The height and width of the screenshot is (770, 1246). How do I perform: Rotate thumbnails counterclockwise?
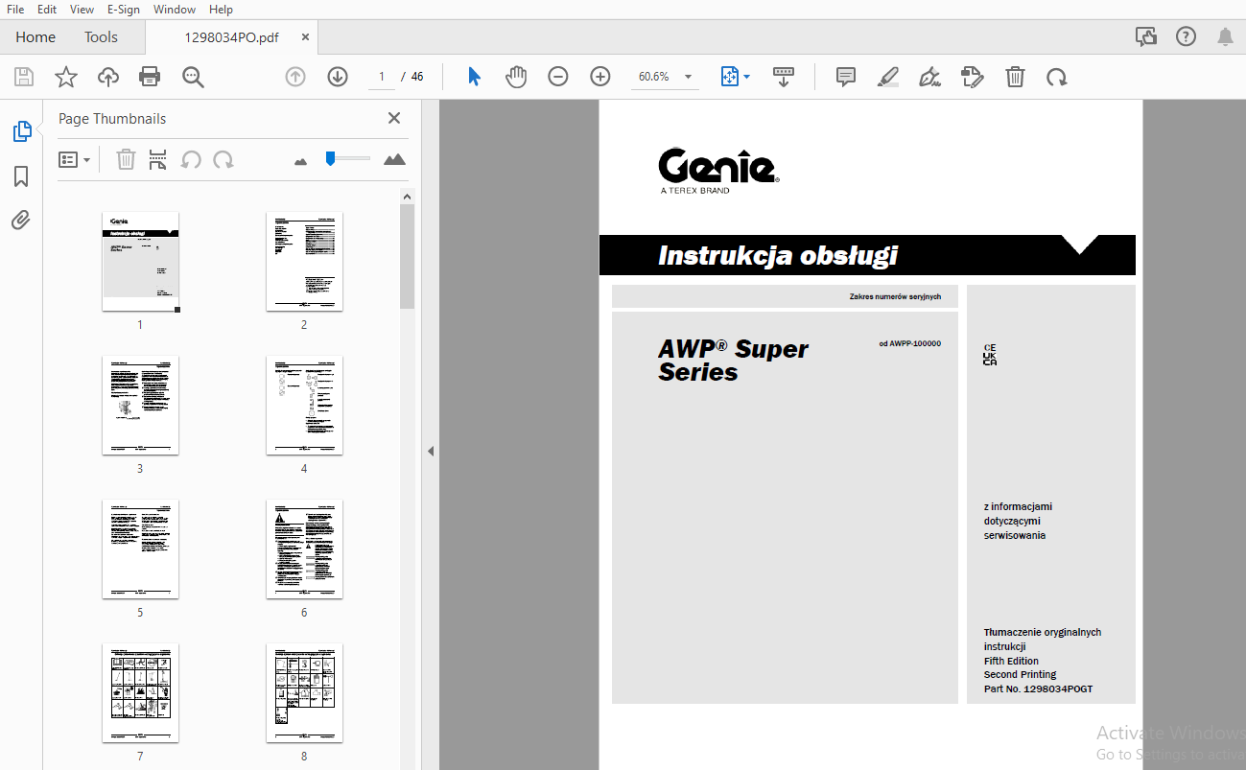(191, 159)
